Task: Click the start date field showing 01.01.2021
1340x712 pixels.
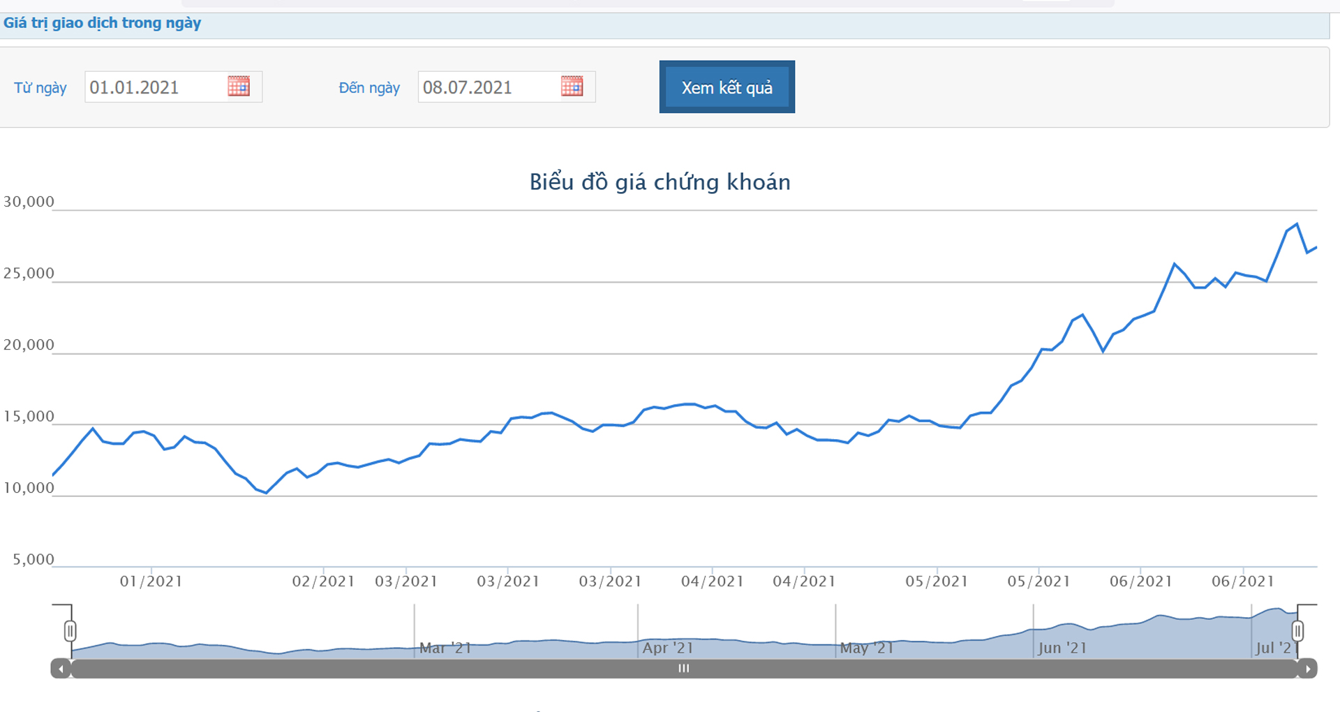Action: pyautogui.click(x=155, y=87)
